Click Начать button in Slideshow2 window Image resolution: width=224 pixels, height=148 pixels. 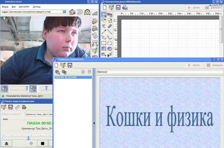pos(194,65)
